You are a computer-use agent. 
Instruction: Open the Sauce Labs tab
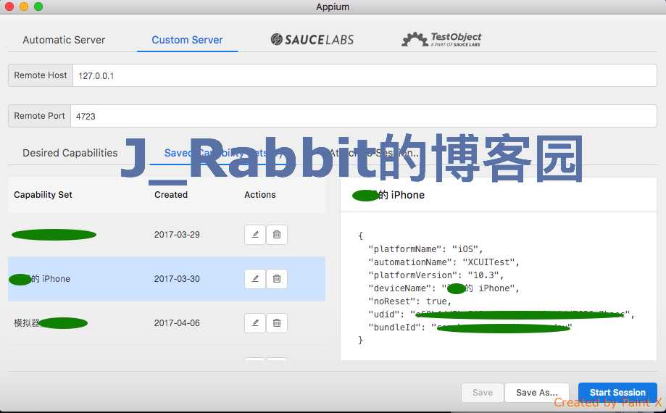(x=312, y=39)
